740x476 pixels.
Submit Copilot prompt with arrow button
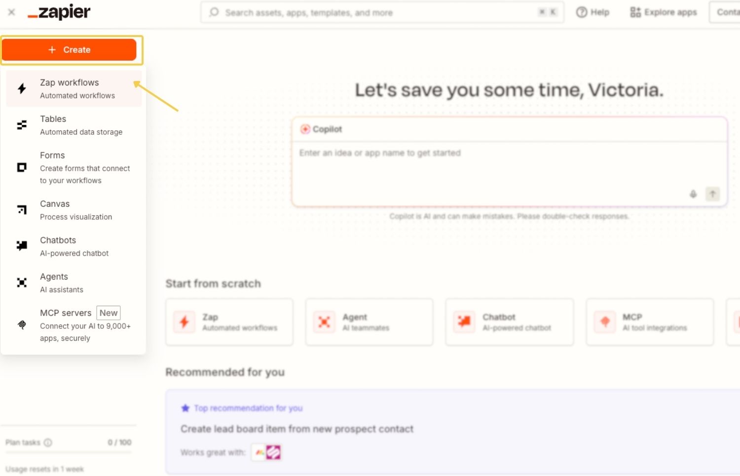(x=712, y=194)
